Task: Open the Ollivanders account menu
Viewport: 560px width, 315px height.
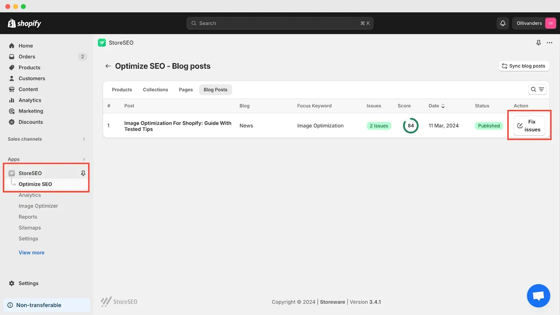Action: (x=534, y=23)
